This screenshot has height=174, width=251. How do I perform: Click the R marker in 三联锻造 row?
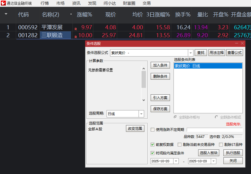(76, 37)
